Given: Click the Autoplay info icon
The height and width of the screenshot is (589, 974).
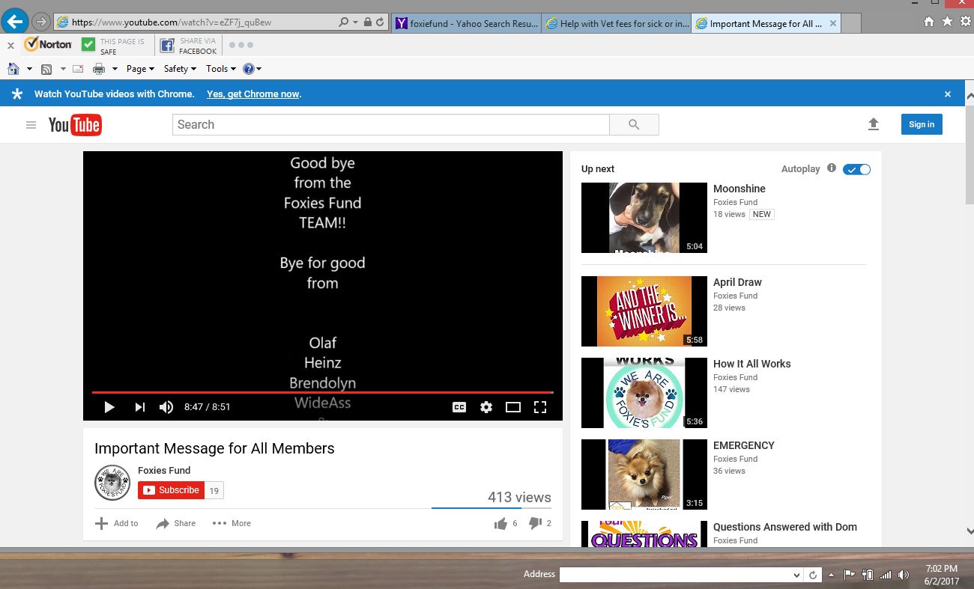Looking at the screenshot, I should pyautogui.click(x=832, y=168).
